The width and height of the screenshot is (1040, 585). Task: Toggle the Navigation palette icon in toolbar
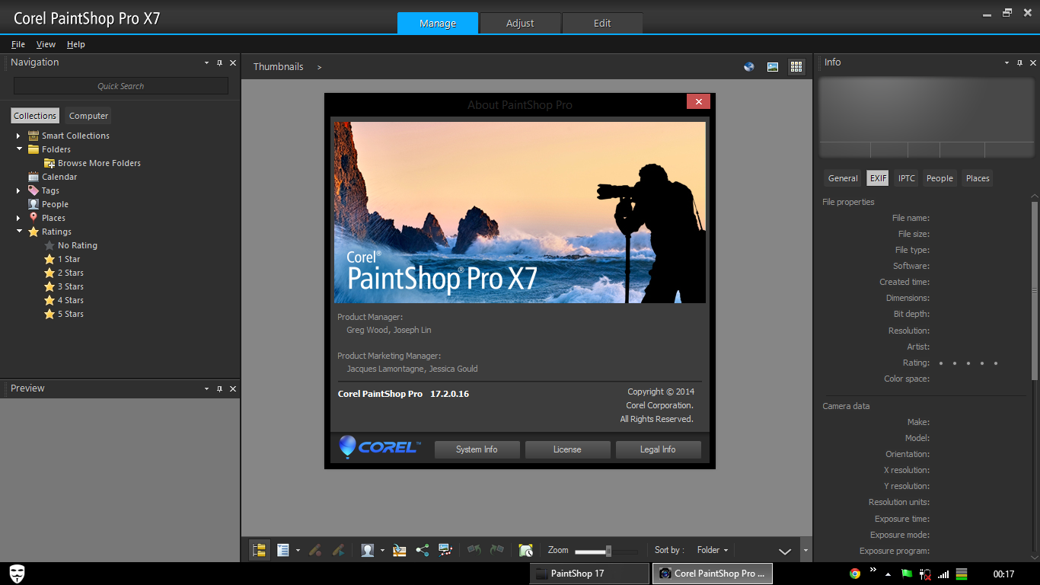tap(260, 550)
